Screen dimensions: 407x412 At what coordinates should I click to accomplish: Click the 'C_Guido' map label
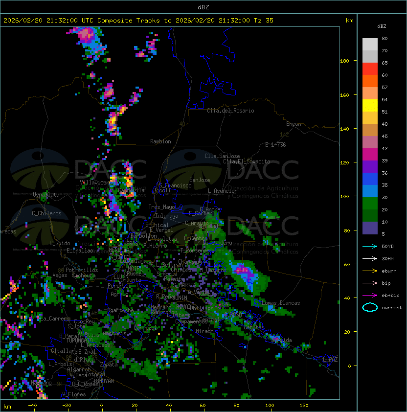[x=60, y=243]
